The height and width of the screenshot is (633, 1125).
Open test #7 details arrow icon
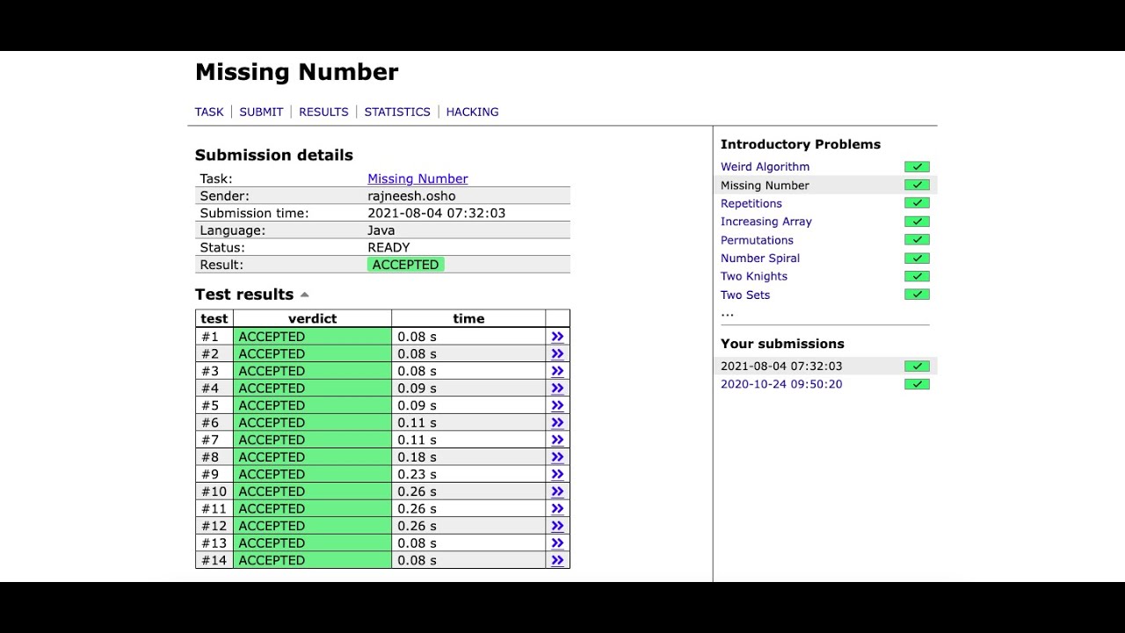tap(557, 440)
